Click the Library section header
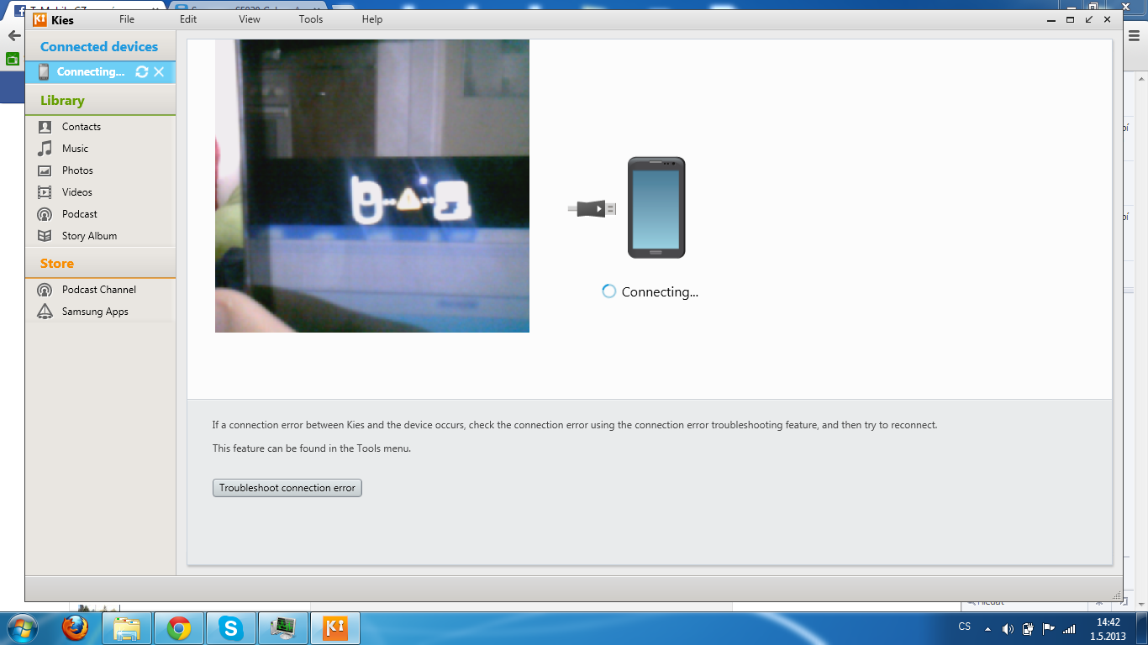The height and width of the screenshot is (645, 1148). [62, 101]
